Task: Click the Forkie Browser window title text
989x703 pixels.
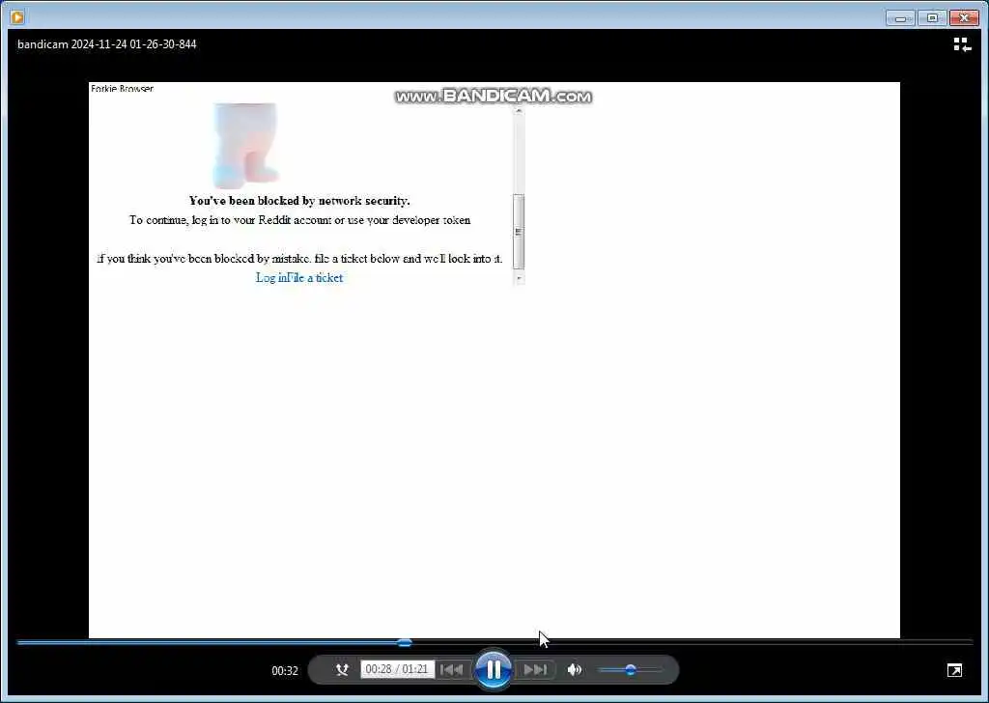Action: 122,88
